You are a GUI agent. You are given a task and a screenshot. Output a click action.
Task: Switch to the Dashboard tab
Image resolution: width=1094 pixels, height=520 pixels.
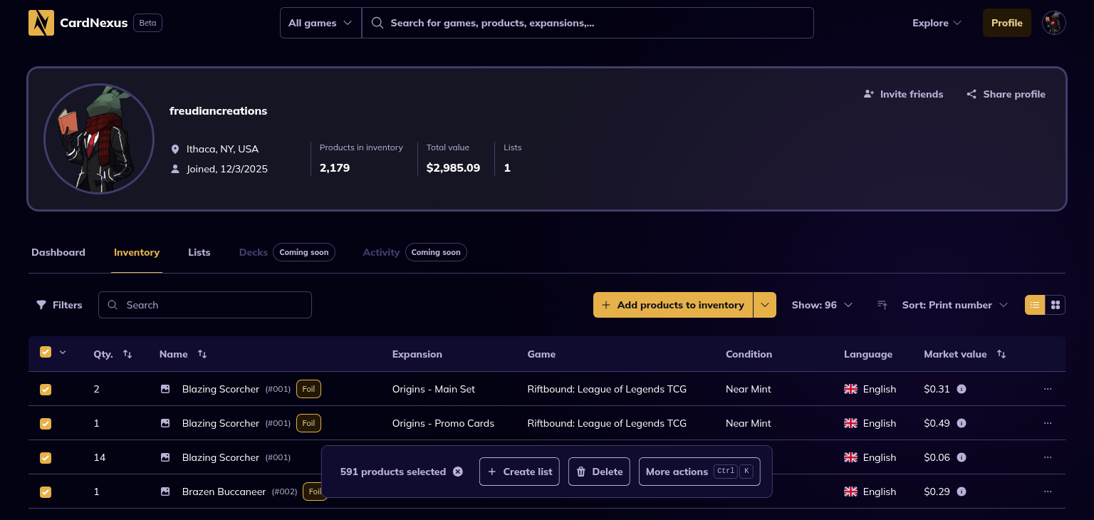tap(58, 252)
